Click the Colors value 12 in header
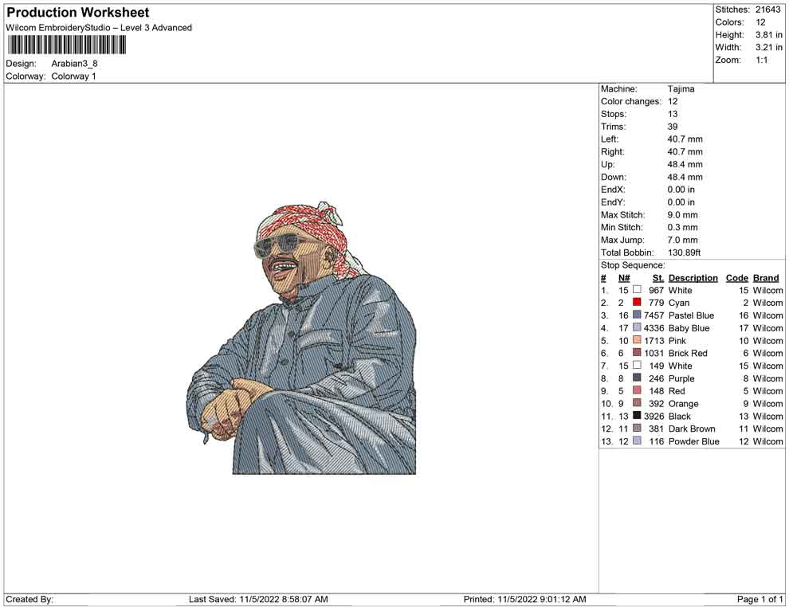 pos(760,22)
